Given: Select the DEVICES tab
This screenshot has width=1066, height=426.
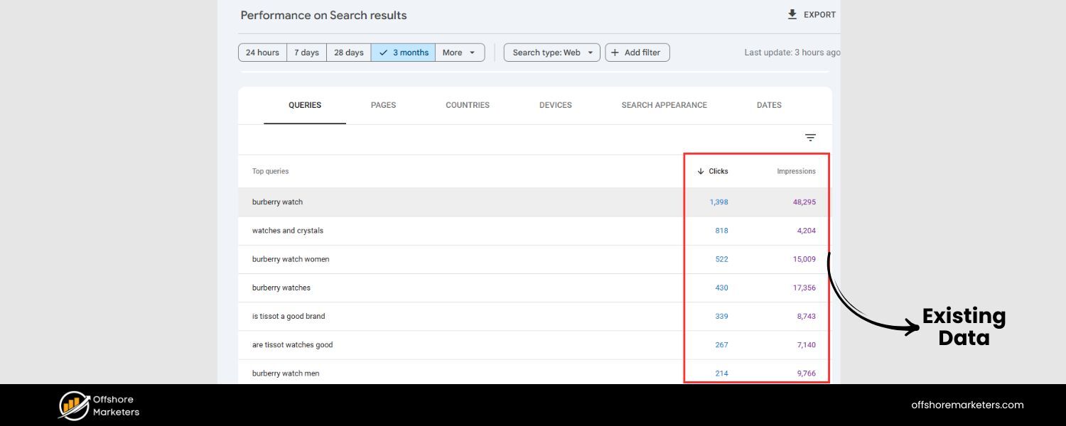Looking at the screenshot, I should 555,104.
